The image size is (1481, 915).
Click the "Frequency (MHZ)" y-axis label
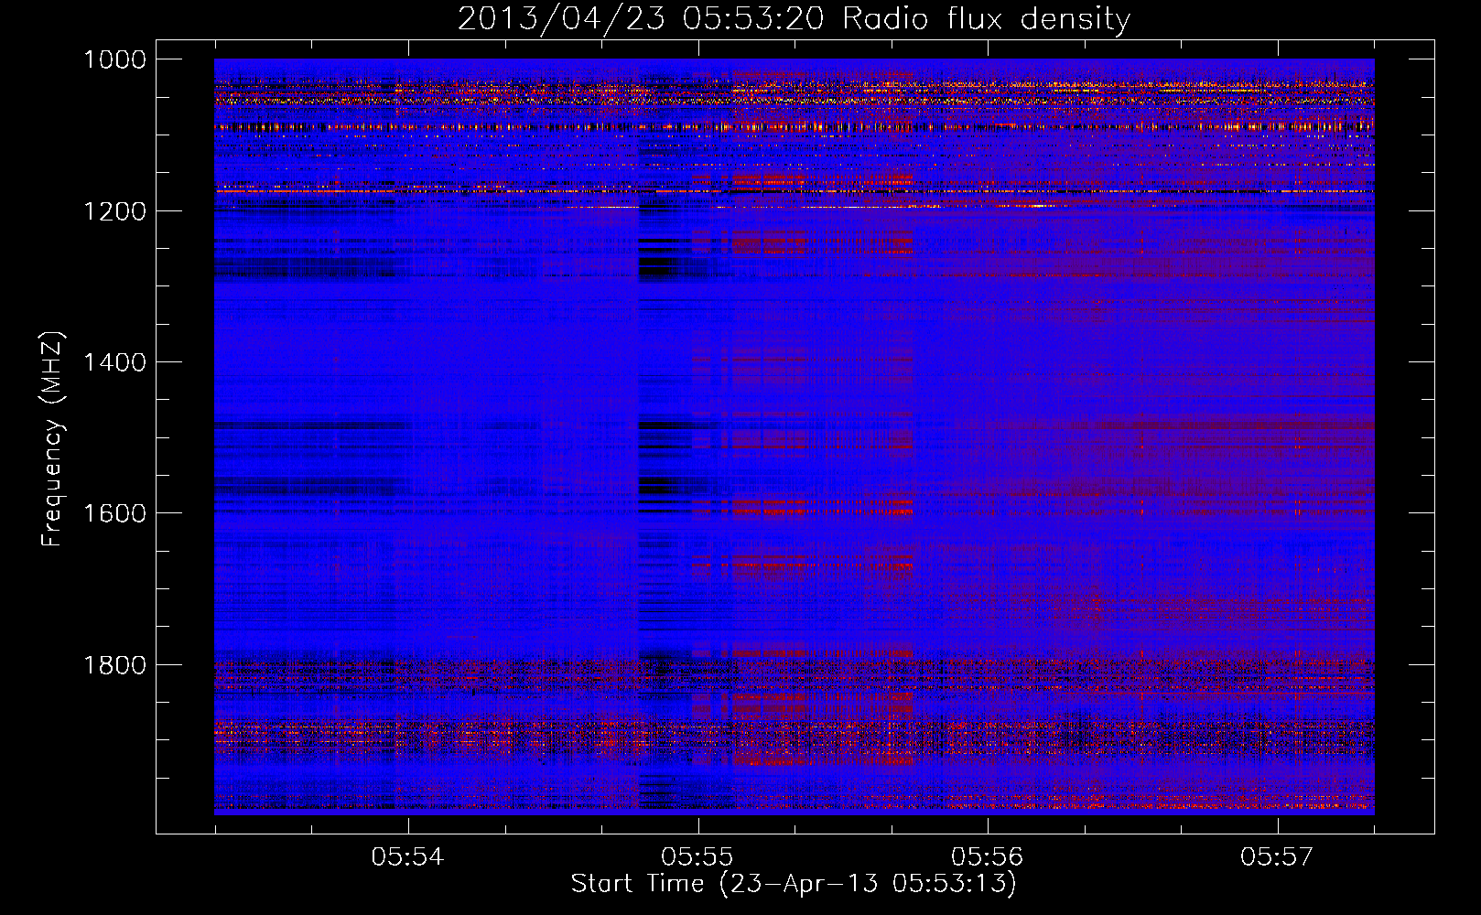51,439
